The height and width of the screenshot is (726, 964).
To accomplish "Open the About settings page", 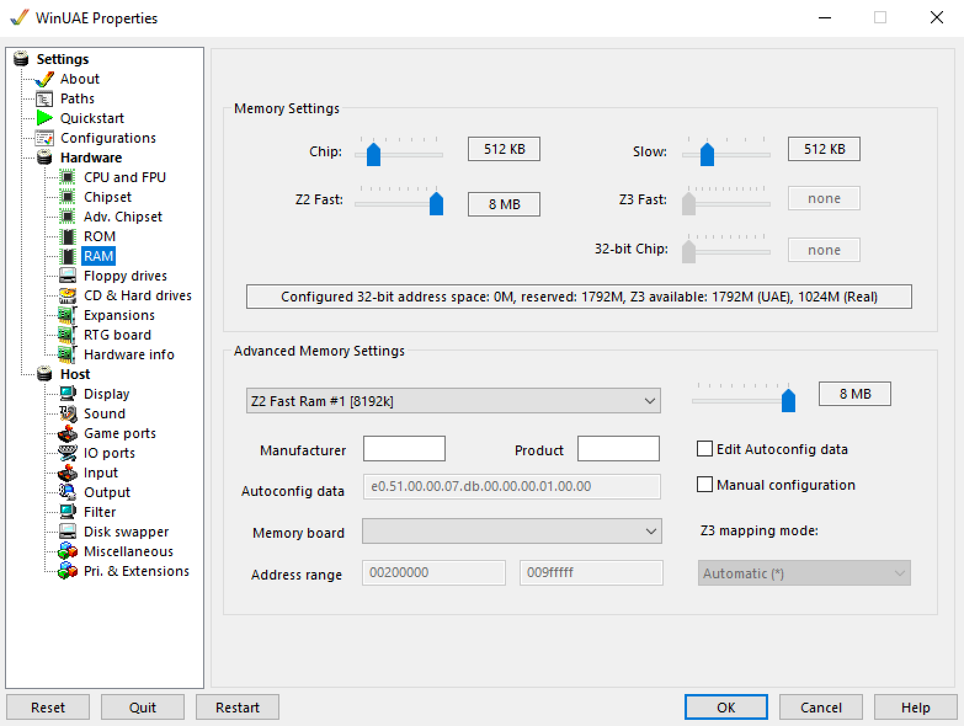I will click(x=80, y=79).
